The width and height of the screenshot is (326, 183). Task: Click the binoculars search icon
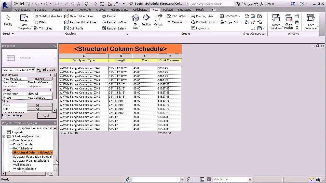coord(238,4)
